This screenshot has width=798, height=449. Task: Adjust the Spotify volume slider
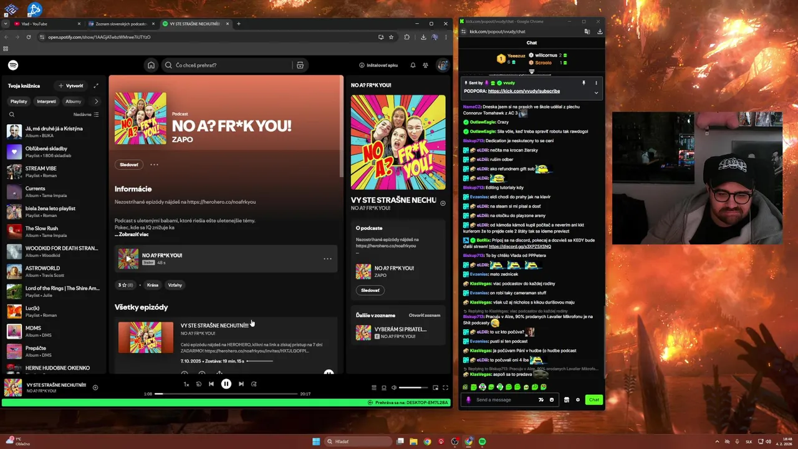click(413, 387)
